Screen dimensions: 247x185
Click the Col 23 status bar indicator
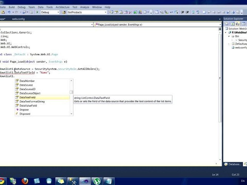(235, 175)
